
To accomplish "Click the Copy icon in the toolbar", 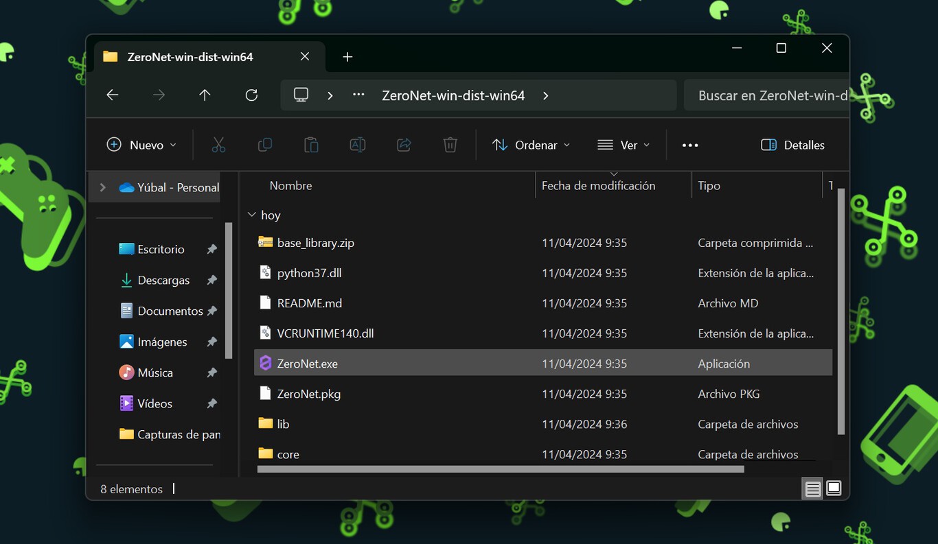I will tap(264, 145).
